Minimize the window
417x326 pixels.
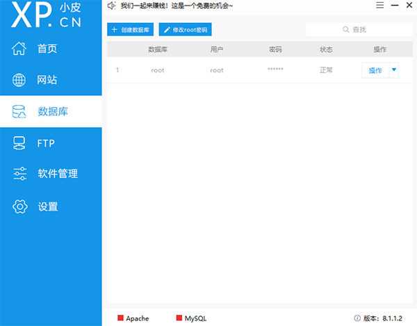[x=395, y=6]
